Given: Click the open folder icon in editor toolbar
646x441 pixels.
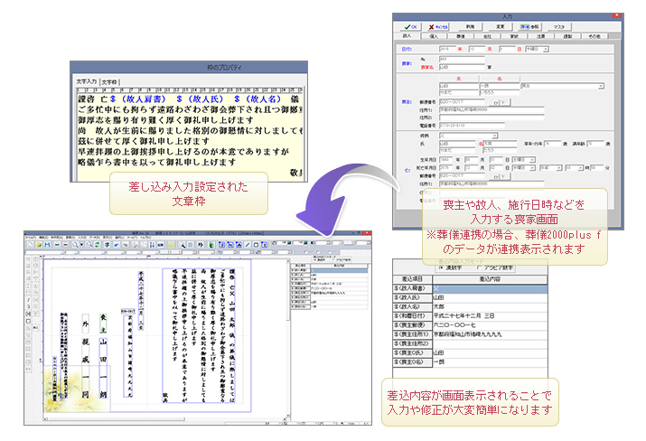Looking at the screenshot, I should pyautogui.click(x=38, y=244).
